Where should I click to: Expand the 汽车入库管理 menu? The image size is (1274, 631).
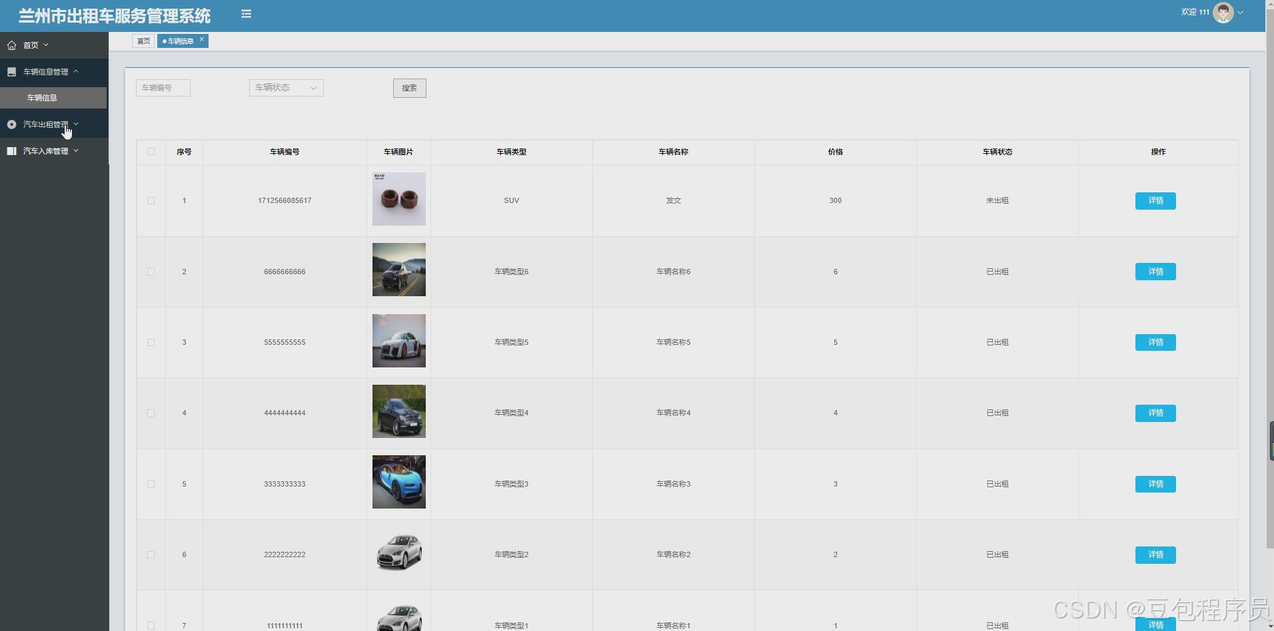(54, 151)
